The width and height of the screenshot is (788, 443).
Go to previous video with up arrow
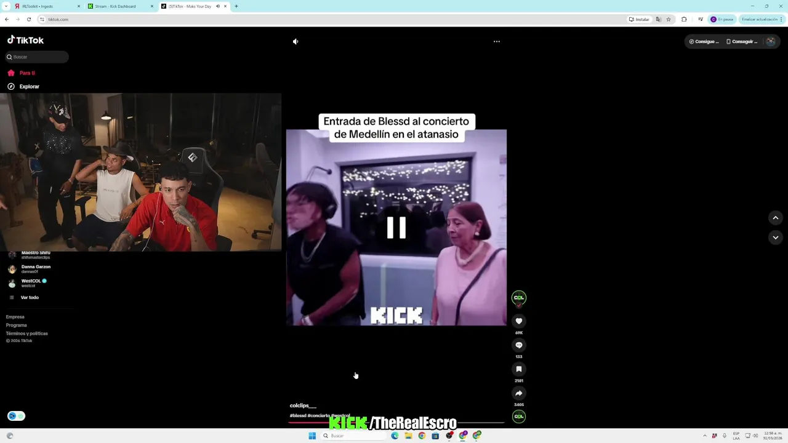point(776,218)
